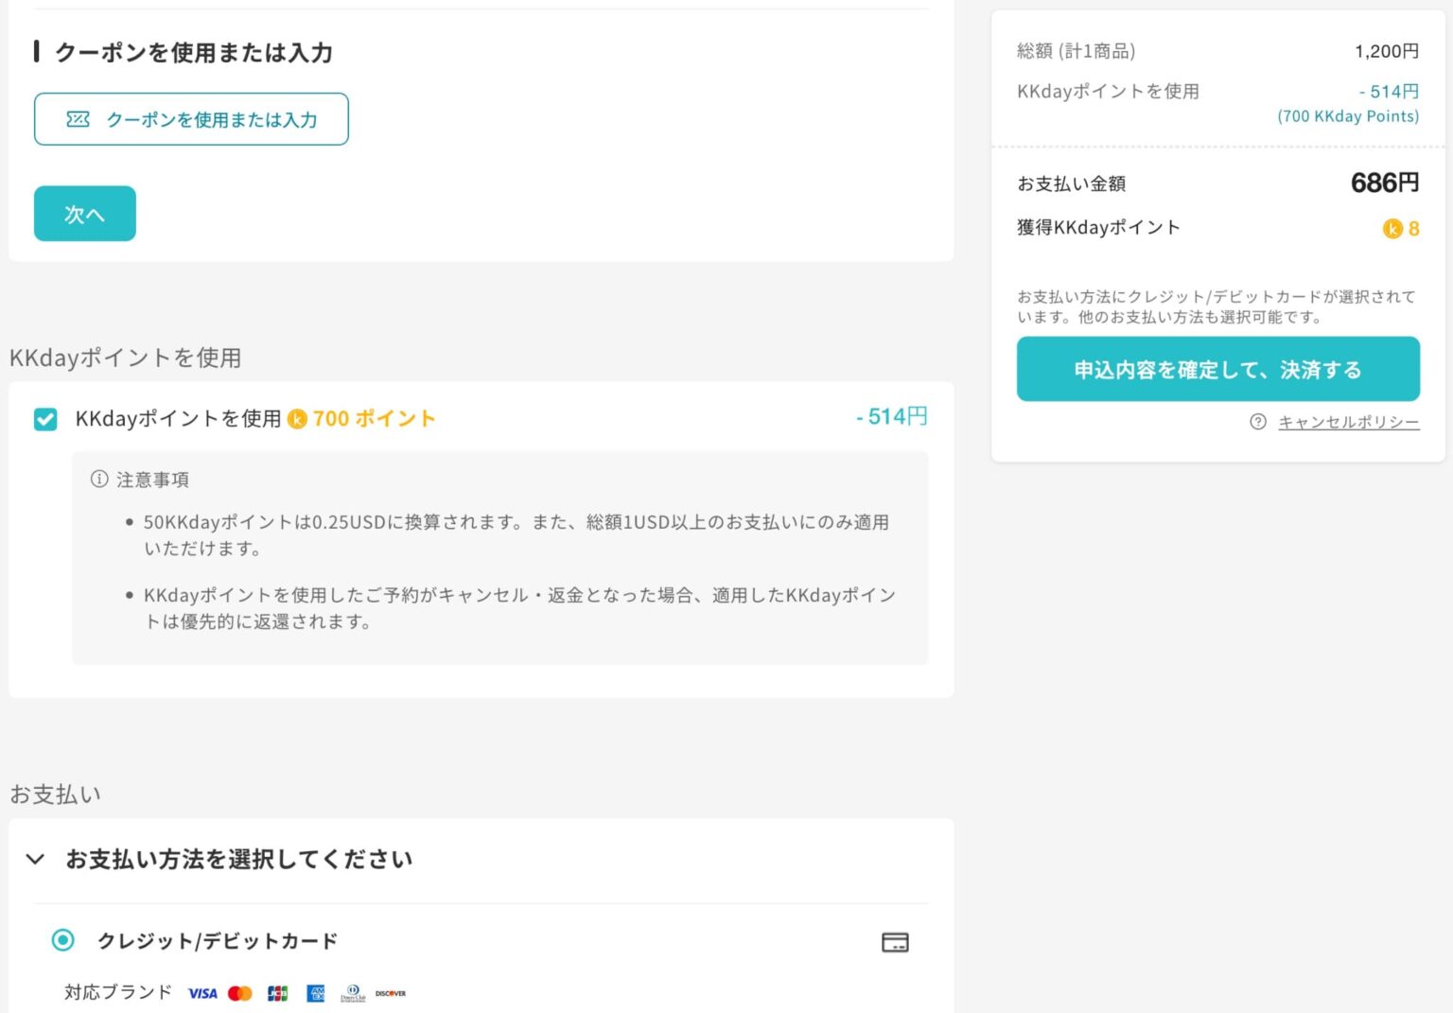Click the info icon next to 注意事項
This screenshot has width=1453, height=1013.
(98, 480)
